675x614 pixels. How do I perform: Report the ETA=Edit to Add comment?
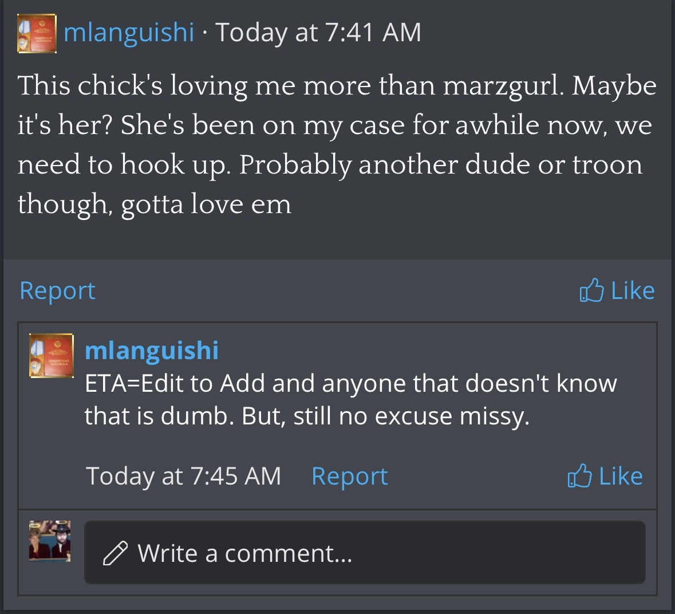click(x=349, y=476)
